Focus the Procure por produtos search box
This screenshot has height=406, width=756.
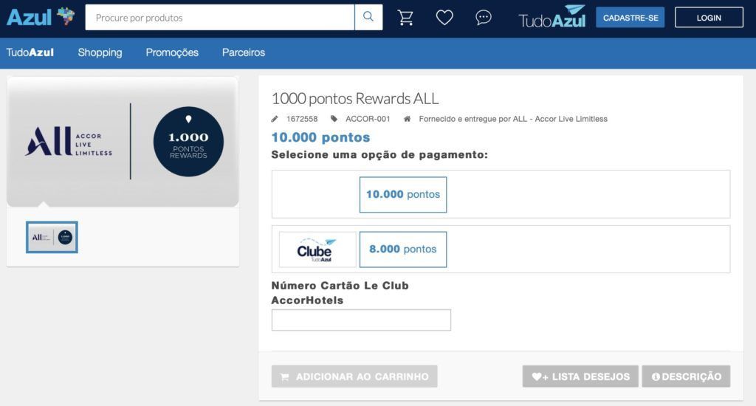220,18
